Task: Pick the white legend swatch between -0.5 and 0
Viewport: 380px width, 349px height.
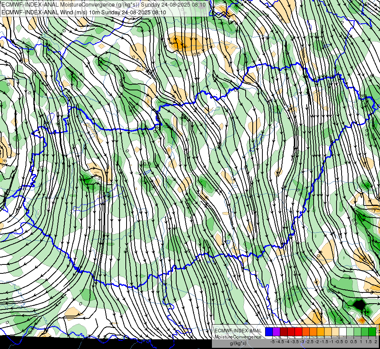Action: 343,332
